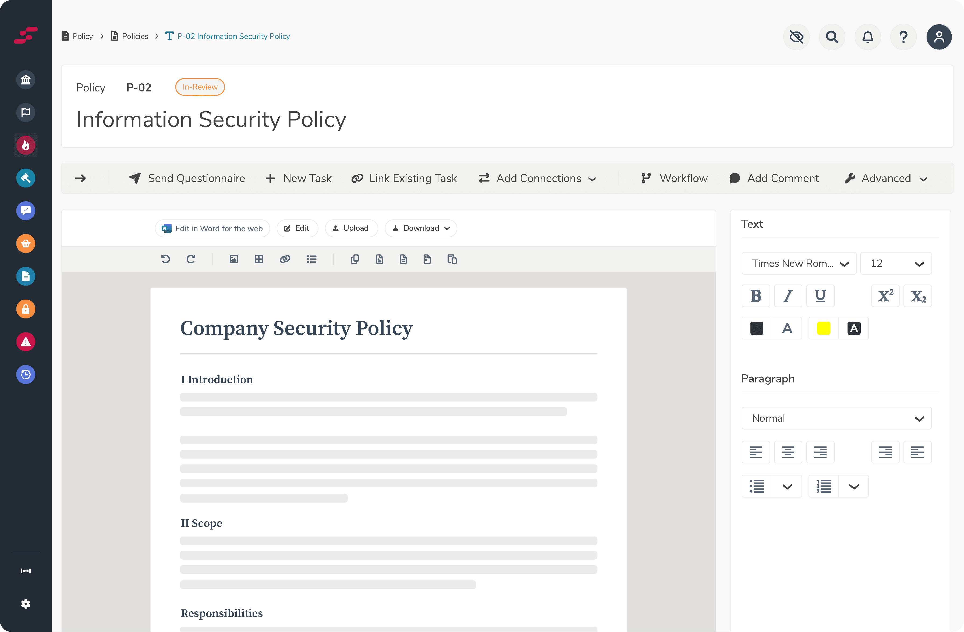Screen dimensions: 964x632
Task: Click Edit in Word for the web
Action: [x=212, y=228]
